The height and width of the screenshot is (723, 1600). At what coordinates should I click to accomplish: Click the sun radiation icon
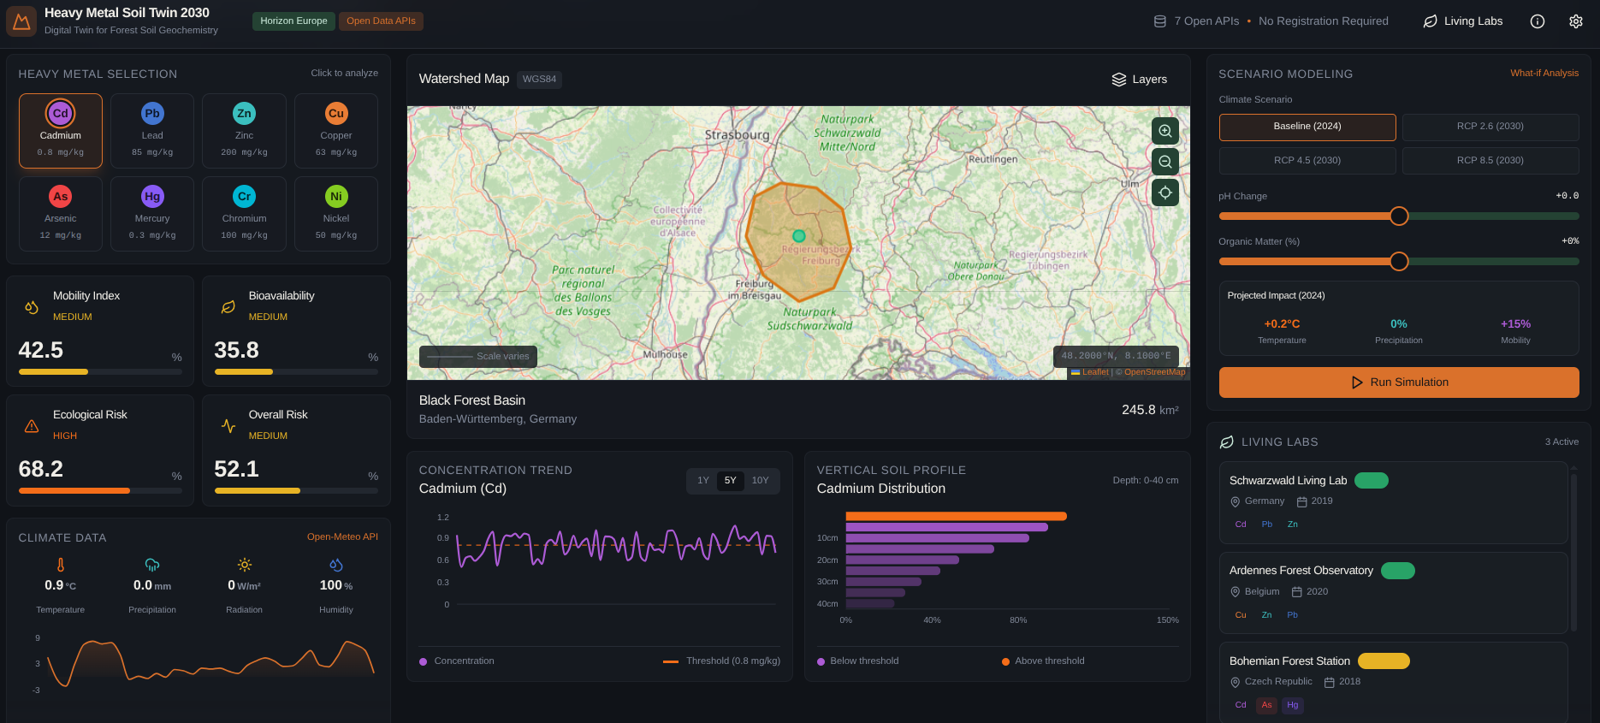(x=245, y=565)
